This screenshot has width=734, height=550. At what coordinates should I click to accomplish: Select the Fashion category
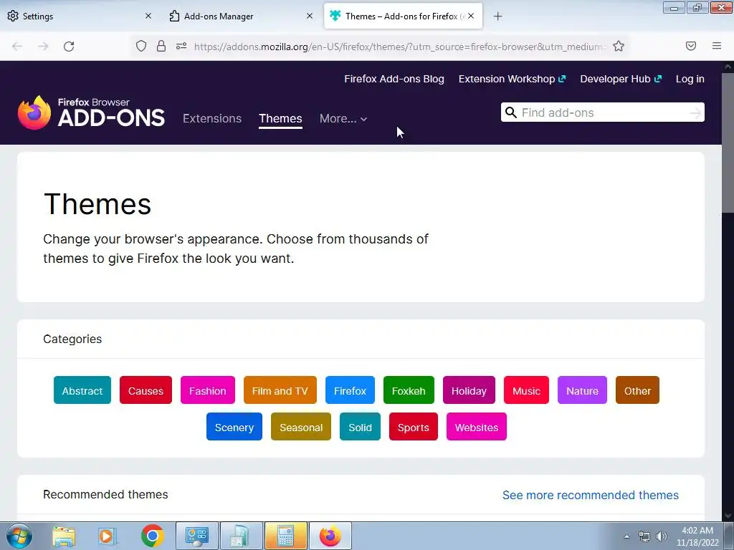tap(208, 390)
